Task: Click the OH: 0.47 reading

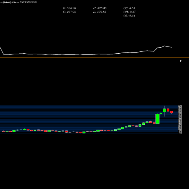Action: point(129,12)
